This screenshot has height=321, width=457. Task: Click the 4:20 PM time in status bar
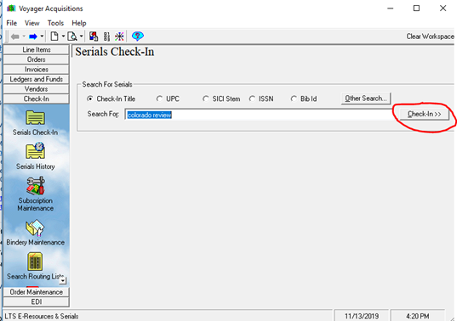tap(418, 316)
